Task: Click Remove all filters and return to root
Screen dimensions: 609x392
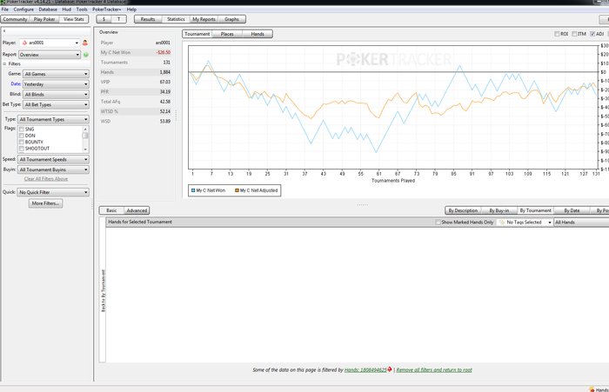Action: pos(434,370)
